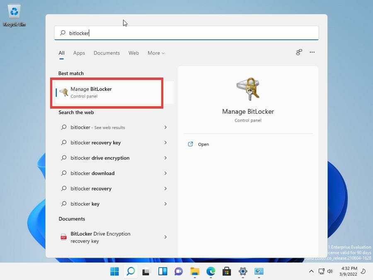Open File Explorer from the taskbar
The width and height of the screenshot is (373, 280).
195,271
